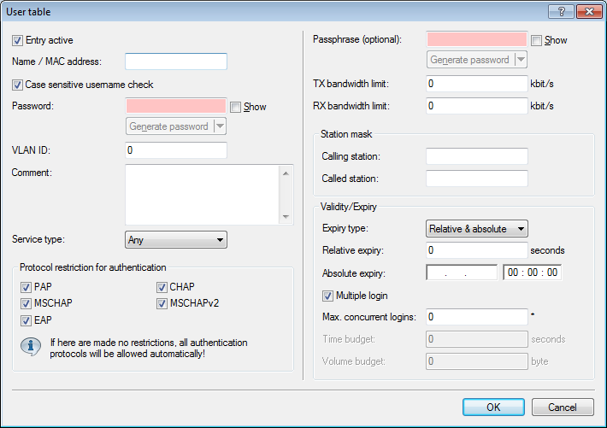Click the Absolute expiry time field
The height and width of the screenshot is (428, 607).
click(532, 273)
